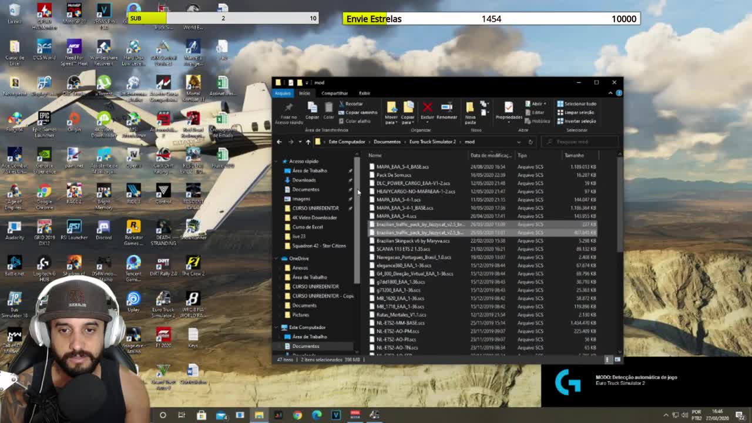This screenshot has height=423, width=752.
Task: Open the Arquivo menu tab
Action: (283, 93)
